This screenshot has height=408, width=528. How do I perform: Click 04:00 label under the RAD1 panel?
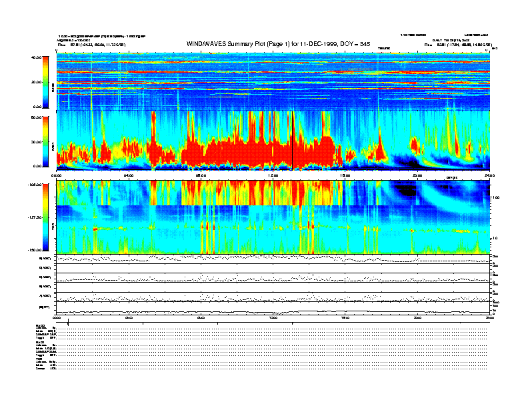(129, 175)
